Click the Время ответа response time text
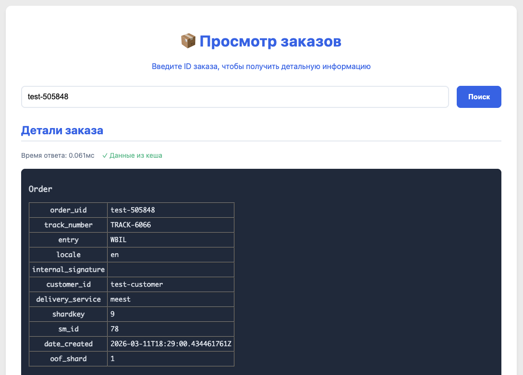523x375 pixels. pyautogui.click(x=58, y=155)
